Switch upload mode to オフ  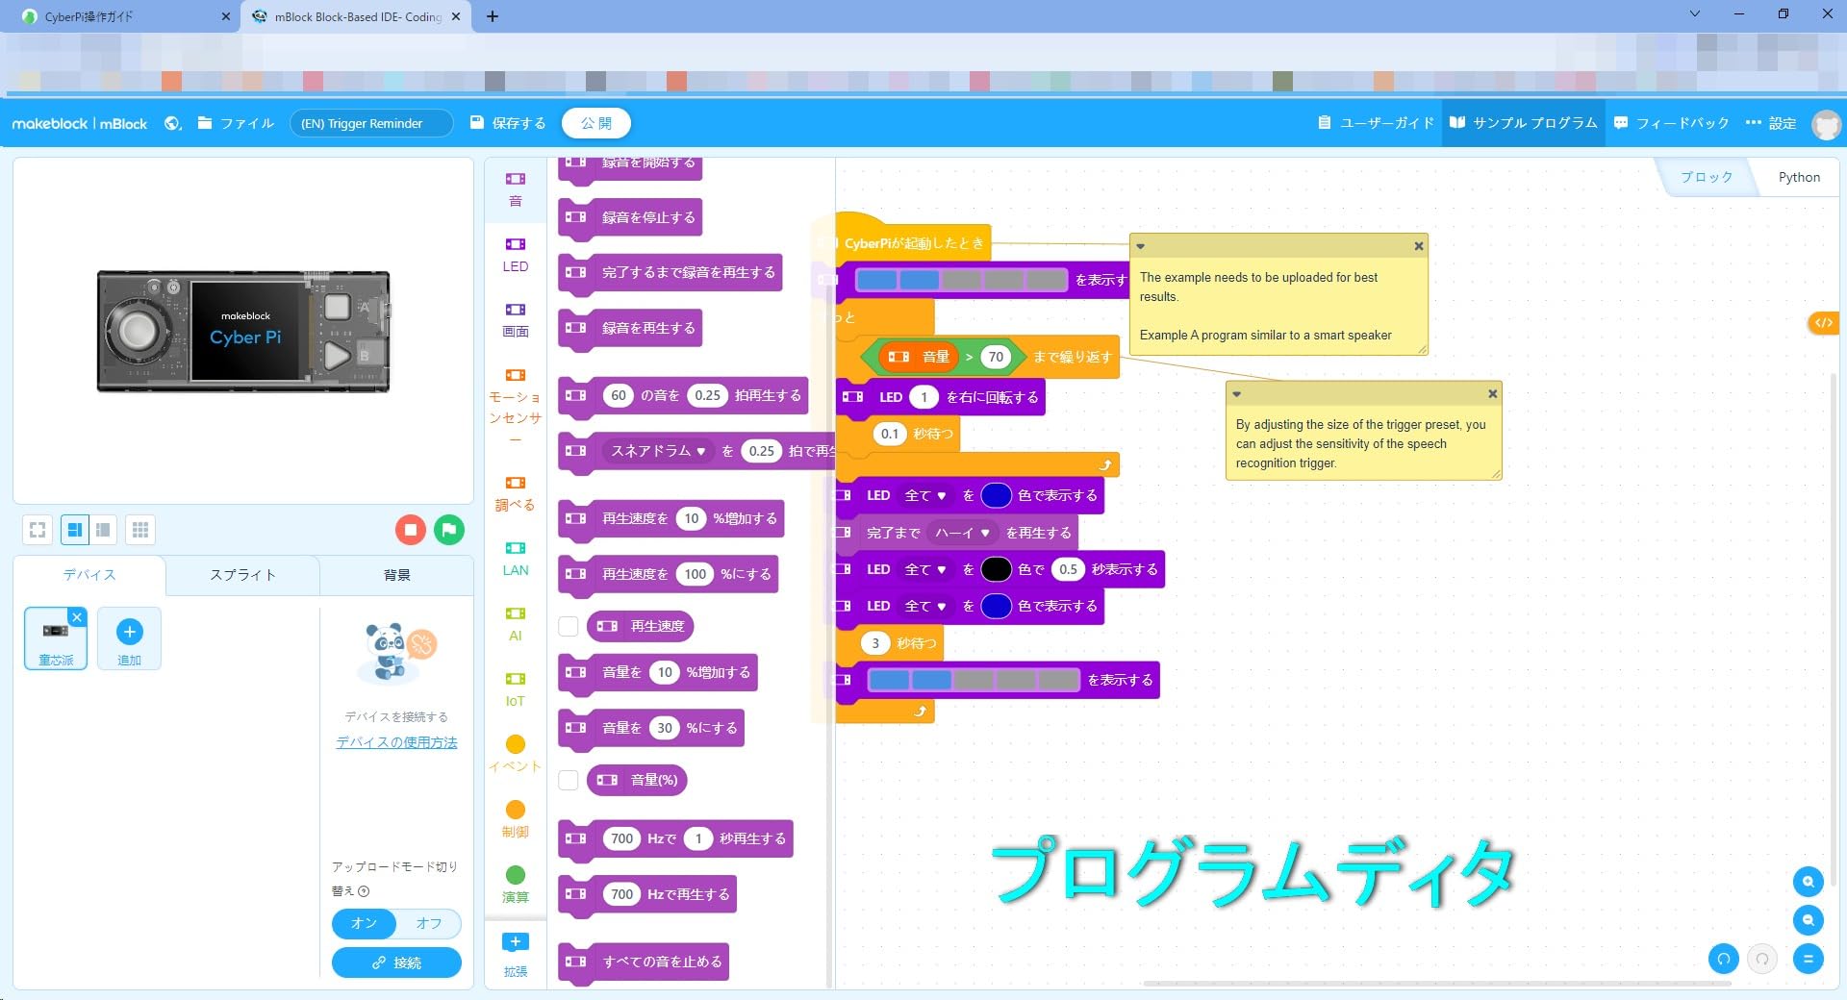tap(428, 923)
